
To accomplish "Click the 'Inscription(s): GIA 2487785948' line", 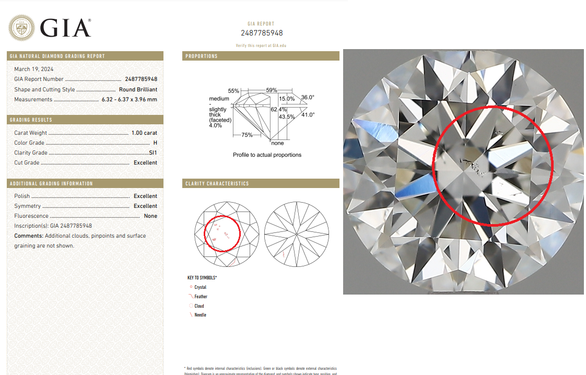I will 53,226.
